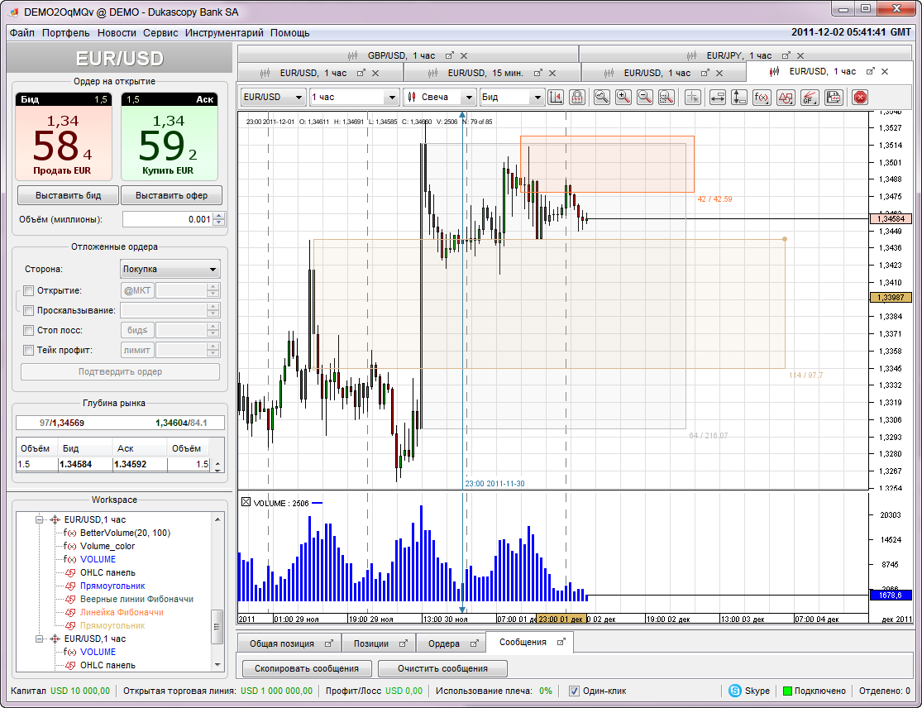
Task: Click the dotted-frame zoom magnifier icon
Action: click(x=666, y=97)
